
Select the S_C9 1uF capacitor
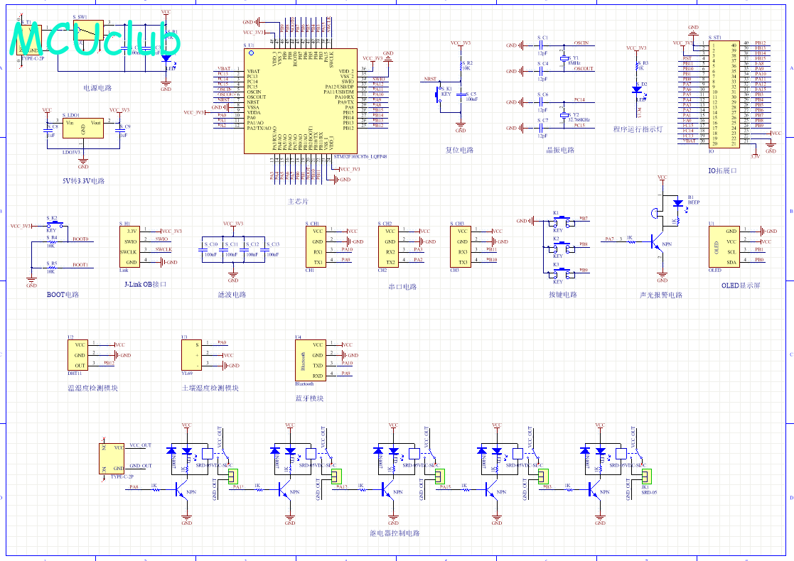(x=120, y=130)
